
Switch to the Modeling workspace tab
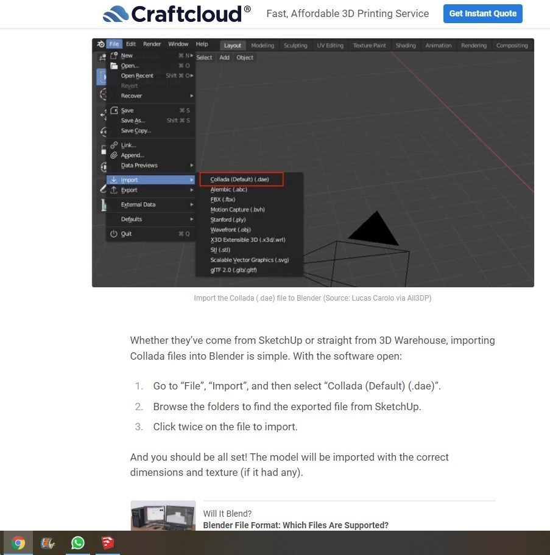point(263,45)
